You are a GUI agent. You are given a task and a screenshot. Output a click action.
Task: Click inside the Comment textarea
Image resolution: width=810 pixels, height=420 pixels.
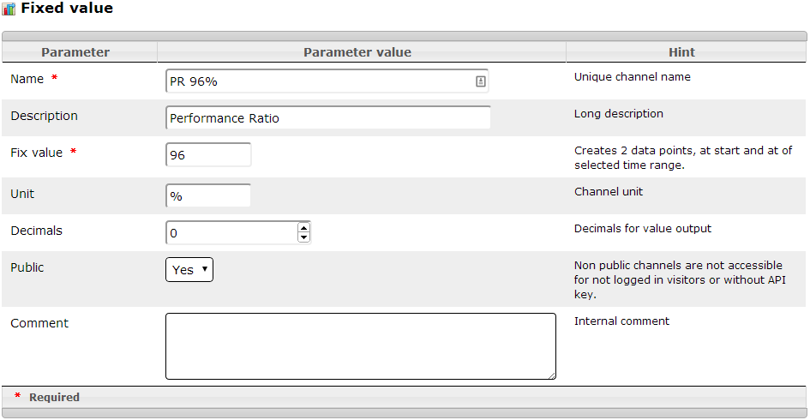click(361, 346)
